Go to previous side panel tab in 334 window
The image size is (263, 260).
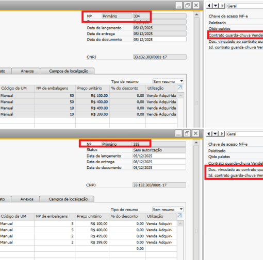pos(209,6)
